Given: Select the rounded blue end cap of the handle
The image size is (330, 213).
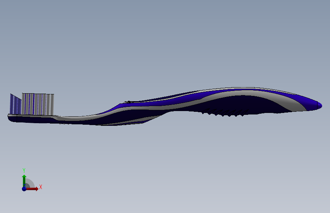Looking at the screenshot, I should [319, 105].
